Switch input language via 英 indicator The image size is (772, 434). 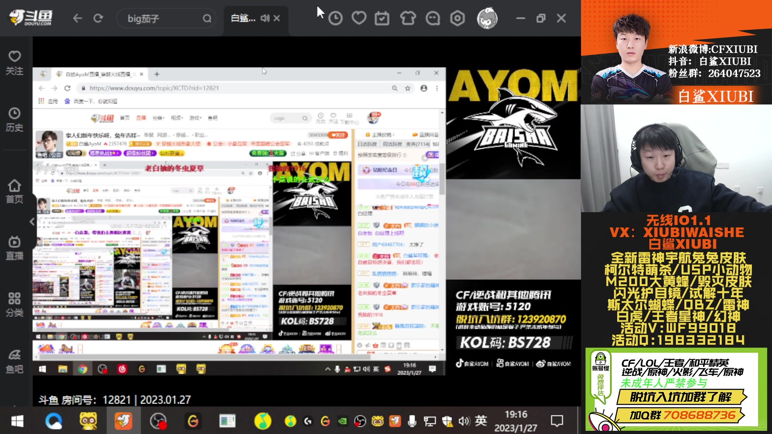click(481, 421)
